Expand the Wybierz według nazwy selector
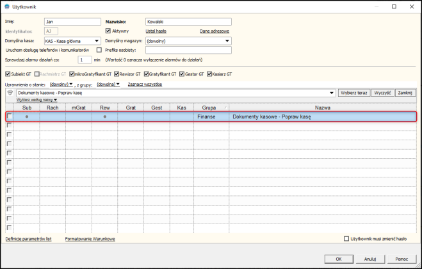 click(37, 100)
